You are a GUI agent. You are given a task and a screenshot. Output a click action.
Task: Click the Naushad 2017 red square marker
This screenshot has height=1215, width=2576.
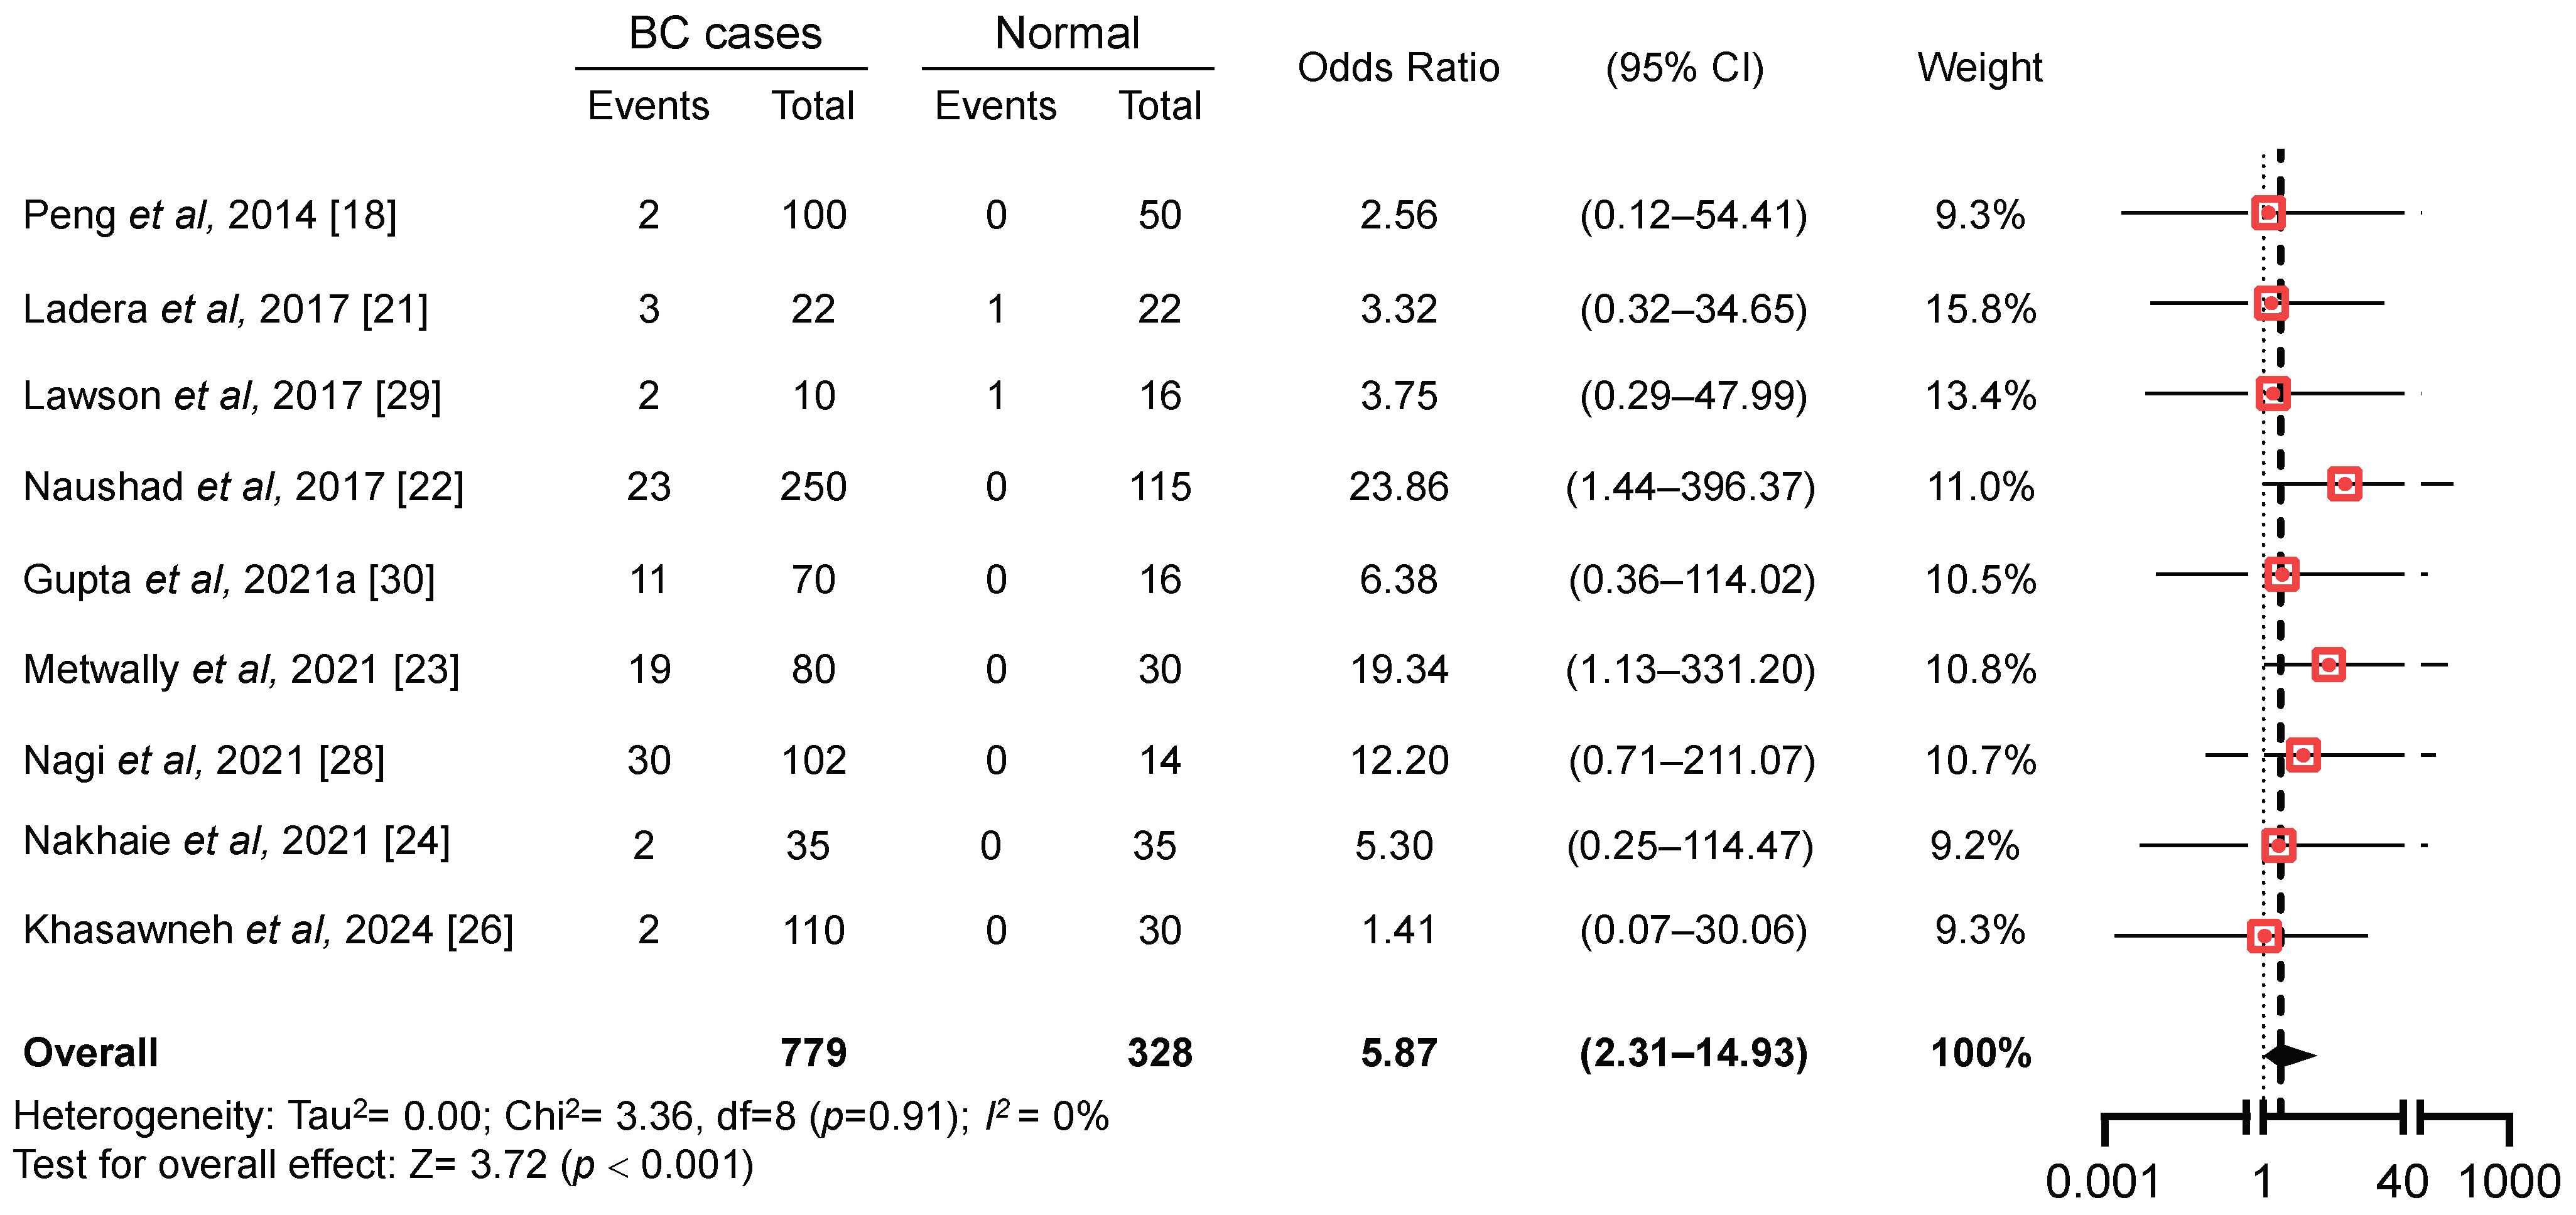pyautogui.click(x=2344, y=484)
